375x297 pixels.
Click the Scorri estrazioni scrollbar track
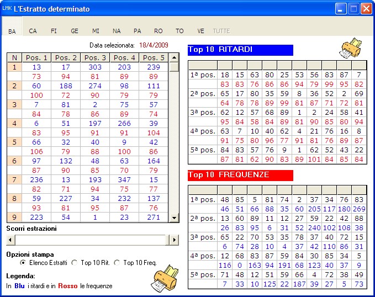(x=91, y=240)
